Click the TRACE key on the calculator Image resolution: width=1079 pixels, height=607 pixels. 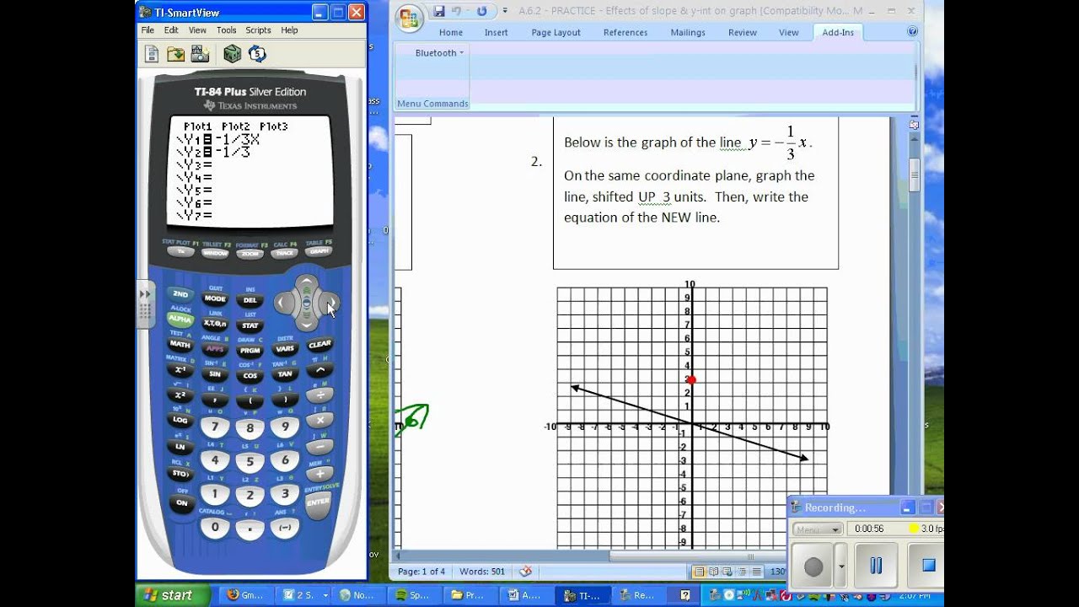coord(284,252)
